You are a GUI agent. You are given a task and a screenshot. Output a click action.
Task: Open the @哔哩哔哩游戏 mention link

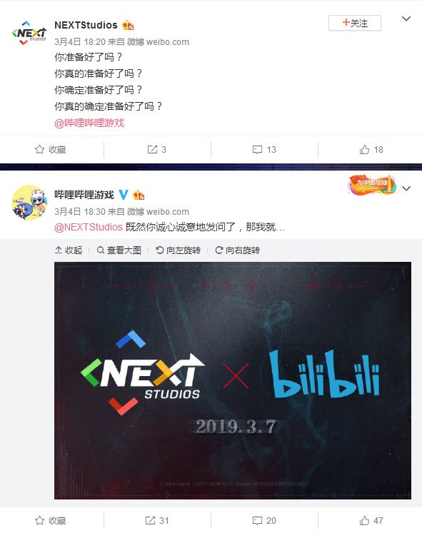pyautogui.click(x=89, y=123)
